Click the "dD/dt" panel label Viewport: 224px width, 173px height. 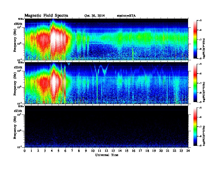tap(18, 67)
